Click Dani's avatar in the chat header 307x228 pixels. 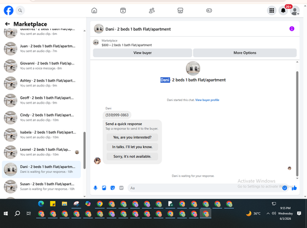99,29
